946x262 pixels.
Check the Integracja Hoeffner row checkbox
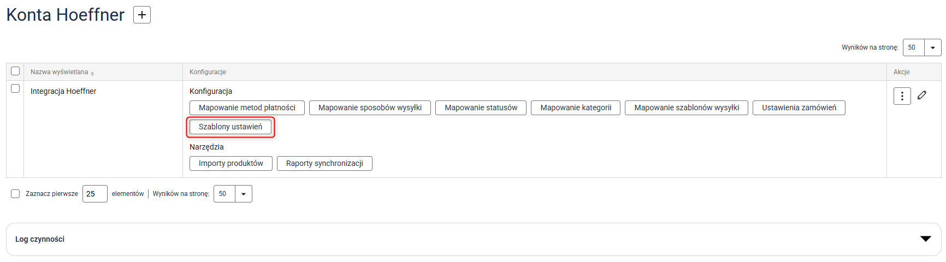click(15, 88)
